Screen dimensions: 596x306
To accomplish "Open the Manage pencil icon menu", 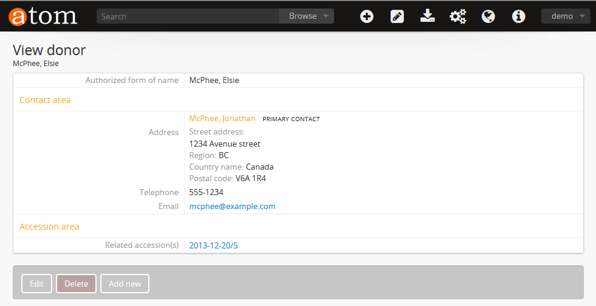I will pos(397,16).
